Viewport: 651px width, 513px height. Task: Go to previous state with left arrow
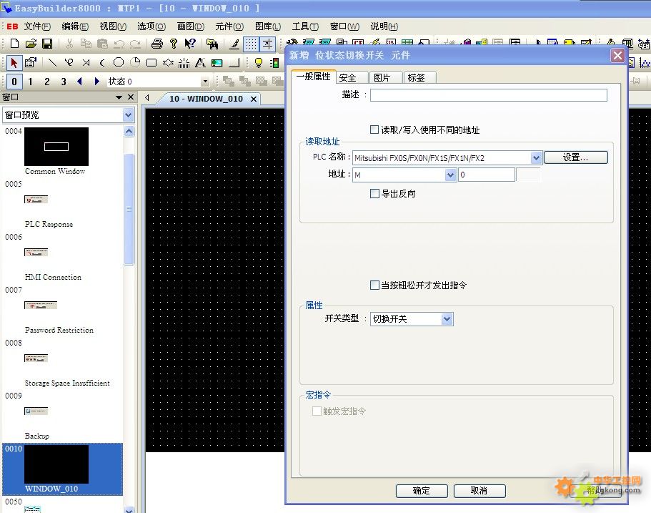pos(80,81)
